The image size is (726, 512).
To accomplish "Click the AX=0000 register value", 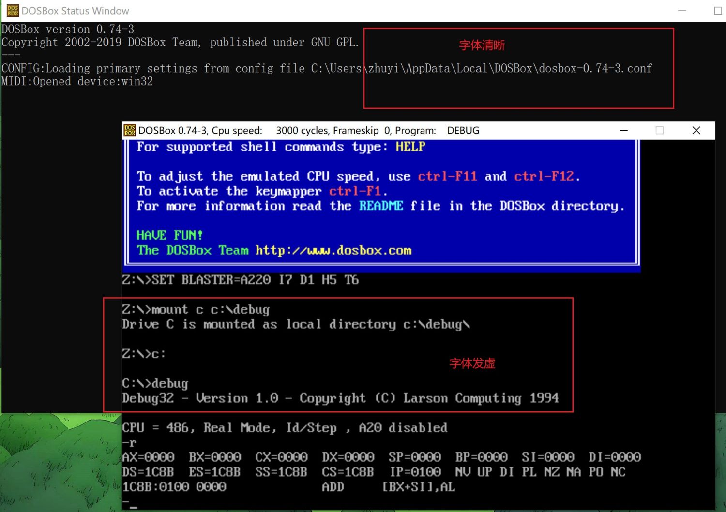I will pos(148,457).
